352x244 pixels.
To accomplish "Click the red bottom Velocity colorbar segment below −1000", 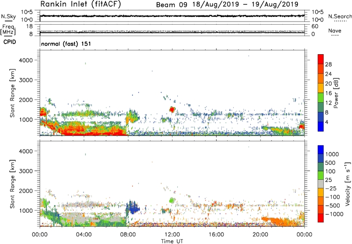I will tap(321, 218).
